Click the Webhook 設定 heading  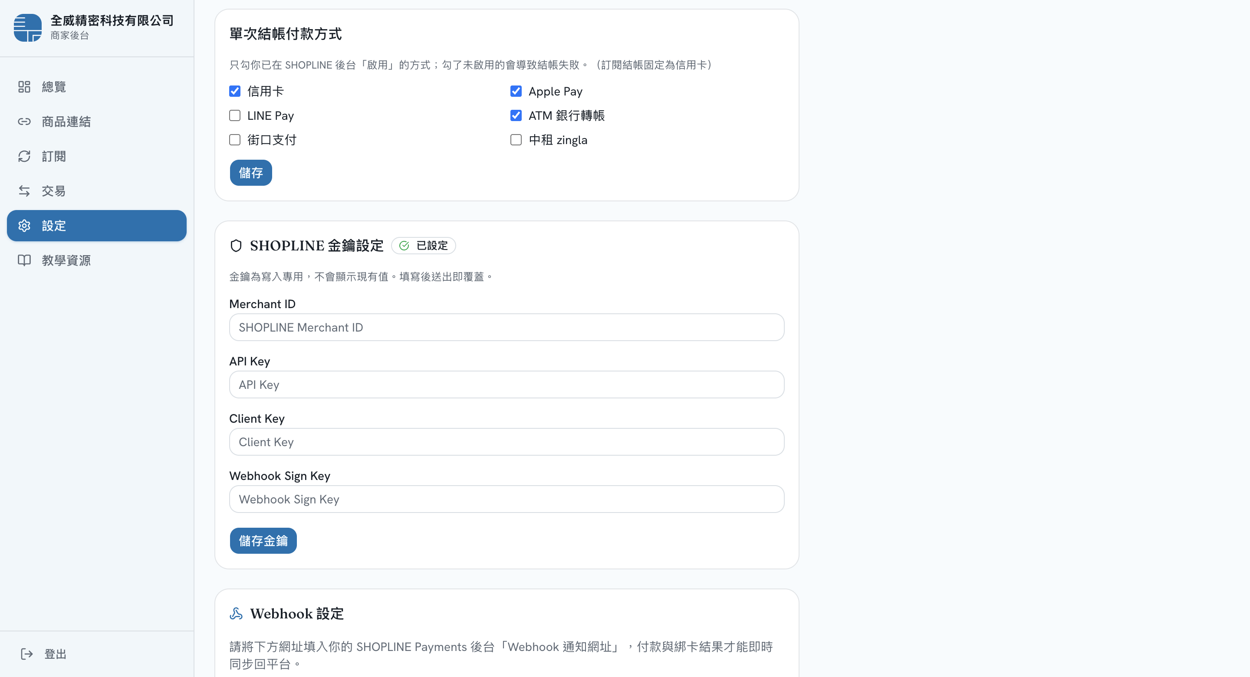pos(297,614)
